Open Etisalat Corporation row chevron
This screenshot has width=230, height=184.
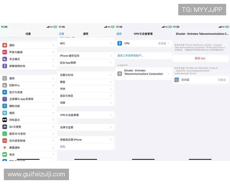click(168, 74)
